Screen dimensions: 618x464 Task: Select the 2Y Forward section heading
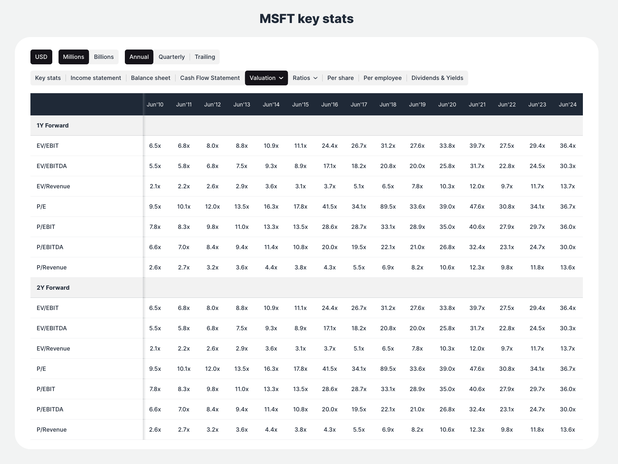[53, 288]
